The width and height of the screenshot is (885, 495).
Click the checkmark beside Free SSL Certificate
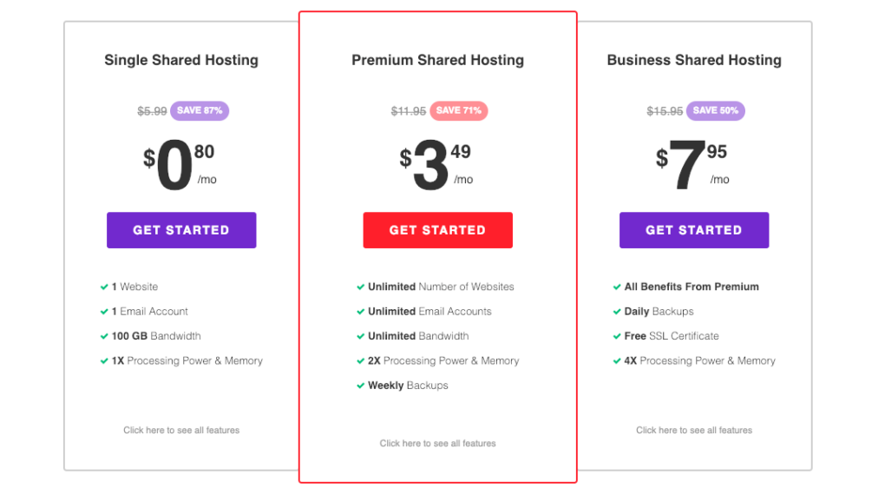616,336
